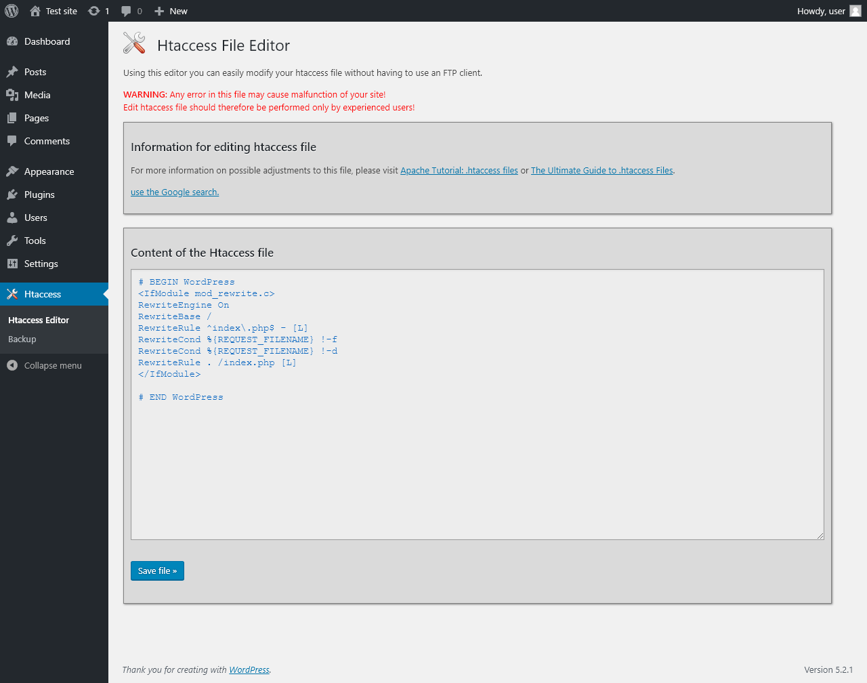Image resolution: width=867 pixels, height=683 pixels.
Task: Open the Pages menu item
Action: coord(54,118)
